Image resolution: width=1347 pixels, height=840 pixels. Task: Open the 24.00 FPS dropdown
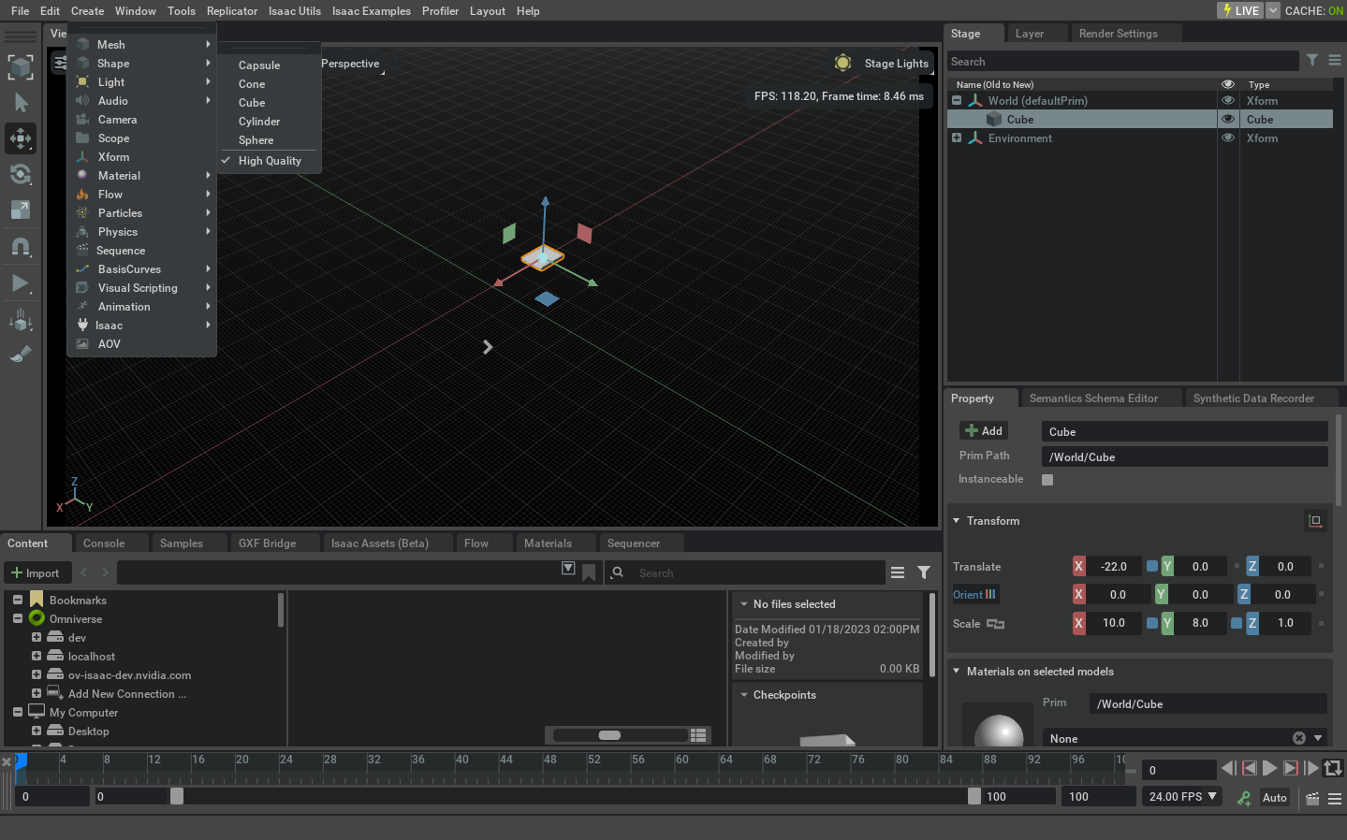click(1181, 797)
